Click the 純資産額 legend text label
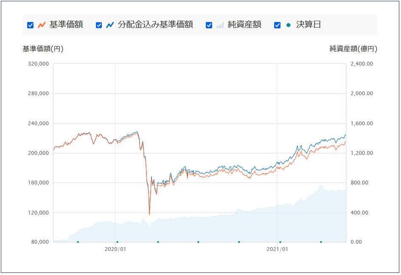 point(244,25)
